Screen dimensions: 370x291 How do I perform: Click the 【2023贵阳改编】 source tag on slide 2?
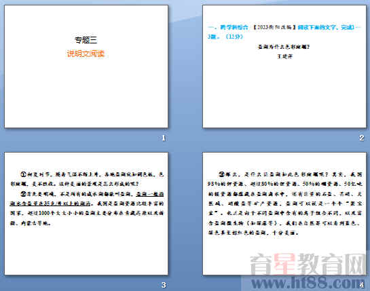[x=274, y=27]
